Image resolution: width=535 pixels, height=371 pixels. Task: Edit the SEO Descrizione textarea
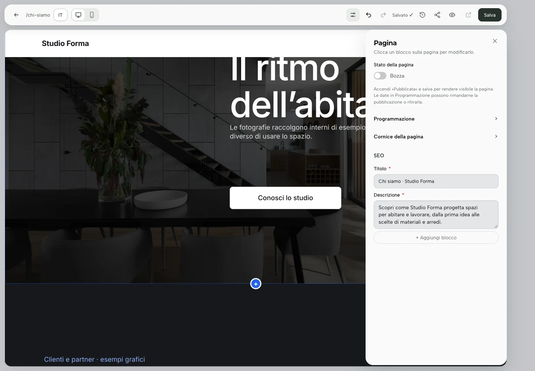pyautogui.click(x=436, y=215)
